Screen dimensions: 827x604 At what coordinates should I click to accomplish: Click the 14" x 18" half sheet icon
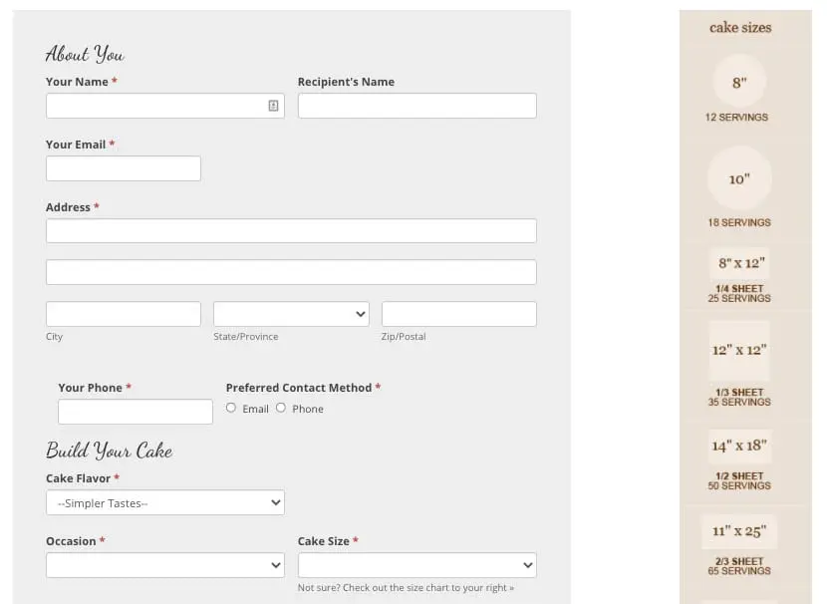[x=739, y=446]
